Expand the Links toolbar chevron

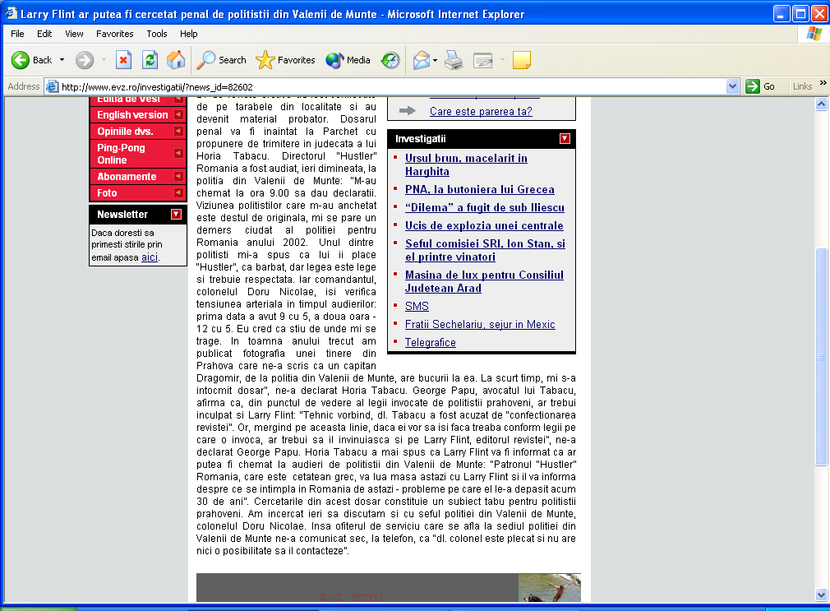coord(823,83)
